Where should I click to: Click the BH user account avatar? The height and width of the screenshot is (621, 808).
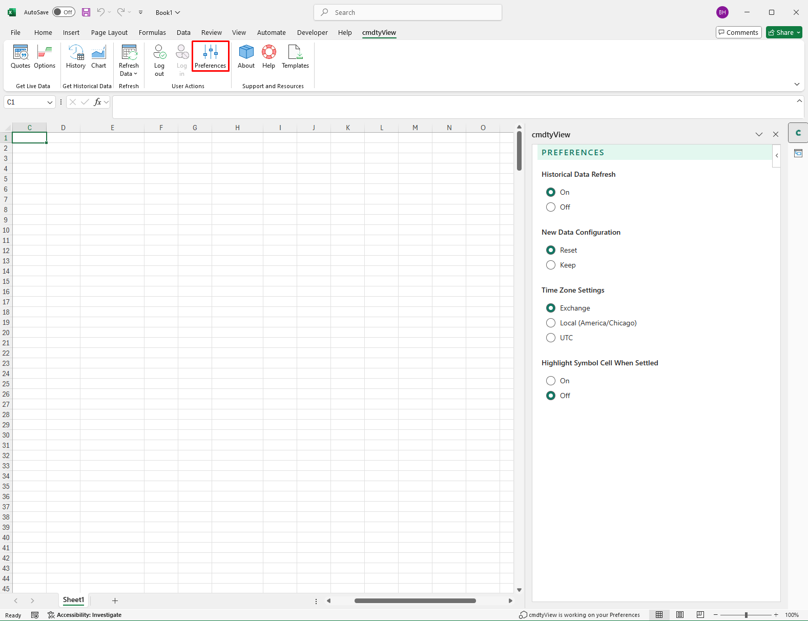tap(722, 12)
